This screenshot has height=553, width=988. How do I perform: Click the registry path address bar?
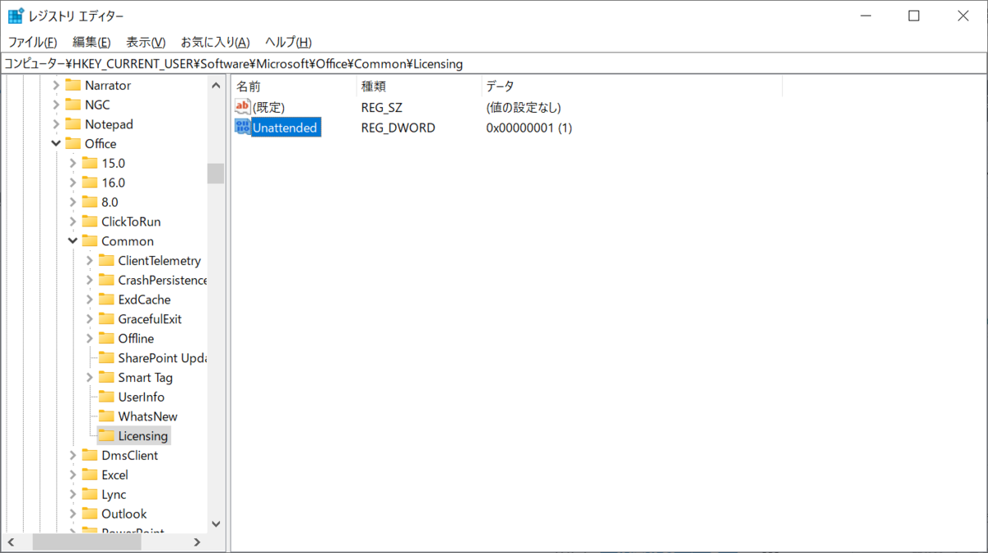[494, 63]
